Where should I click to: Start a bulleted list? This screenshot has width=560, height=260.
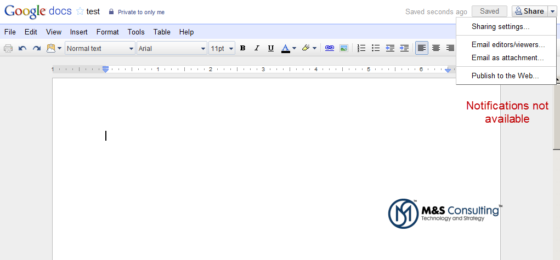coord(376,48)
